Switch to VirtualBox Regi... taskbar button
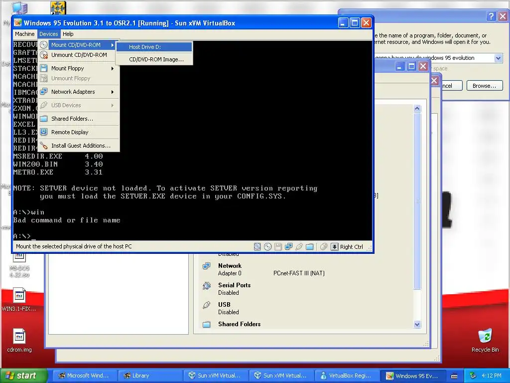 point(347,376)
